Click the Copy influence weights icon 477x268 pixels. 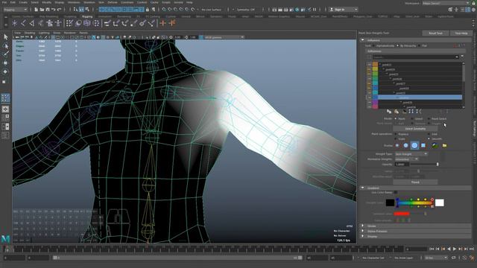click(x=389, y=112)
